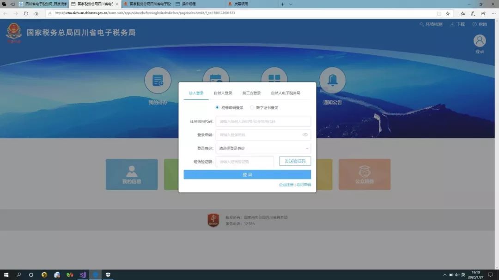This screenshot has height=280, width=499.
Task: Add page to favorites with star icon
Action: (447, 13)
